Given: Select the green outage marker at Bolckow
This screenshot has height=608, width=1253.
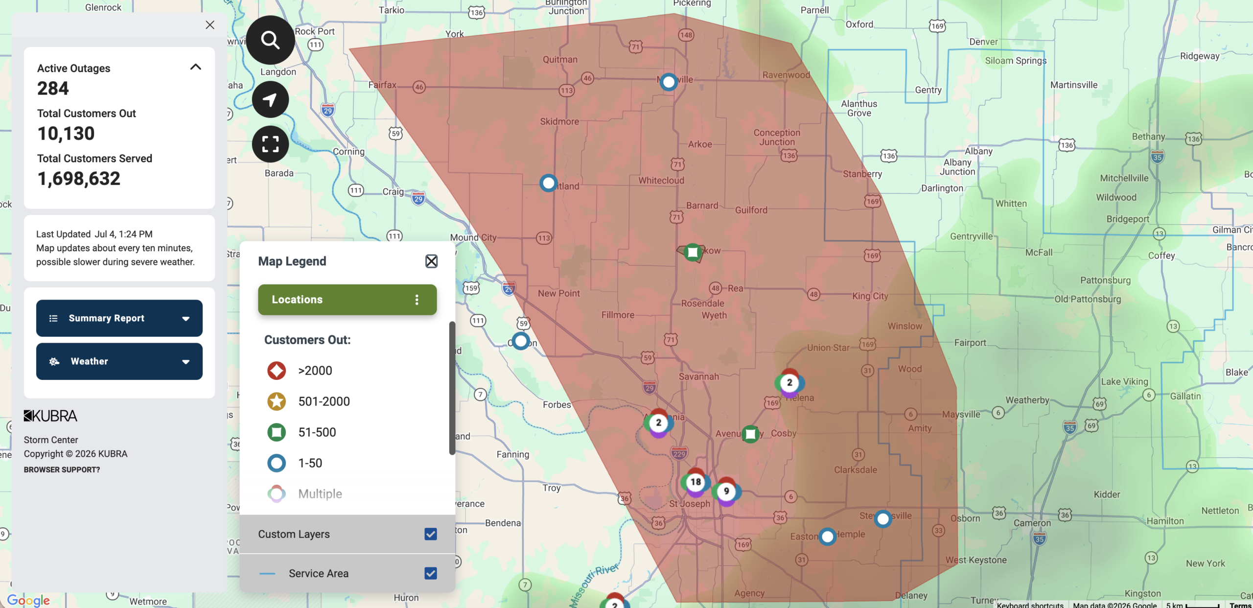Looking at the screenshot, I should 693,253.
